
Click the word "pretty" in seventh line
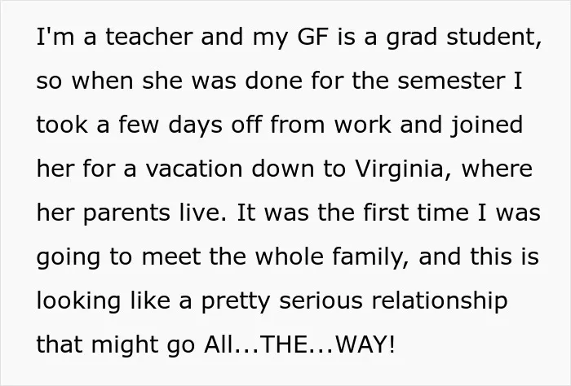click(236, 301)
